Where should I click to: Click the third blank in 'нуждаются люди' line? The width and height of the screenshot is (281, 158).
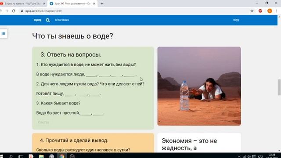pos(117,75)
